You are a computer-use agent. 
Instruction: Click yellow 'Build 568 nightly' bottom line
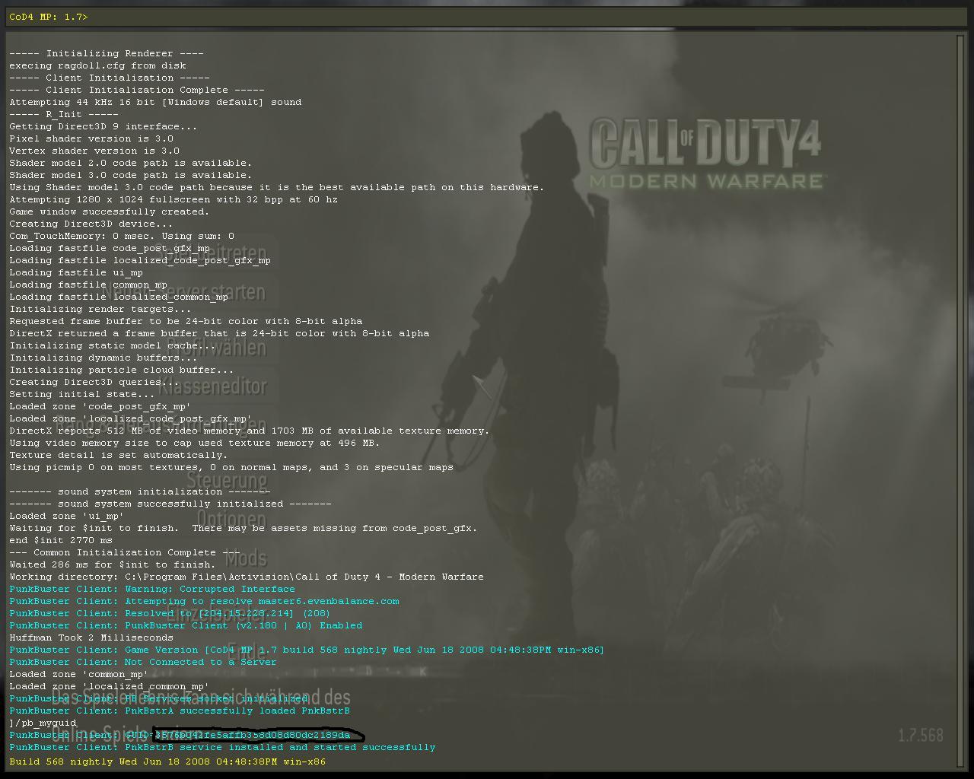pos(167,761)
